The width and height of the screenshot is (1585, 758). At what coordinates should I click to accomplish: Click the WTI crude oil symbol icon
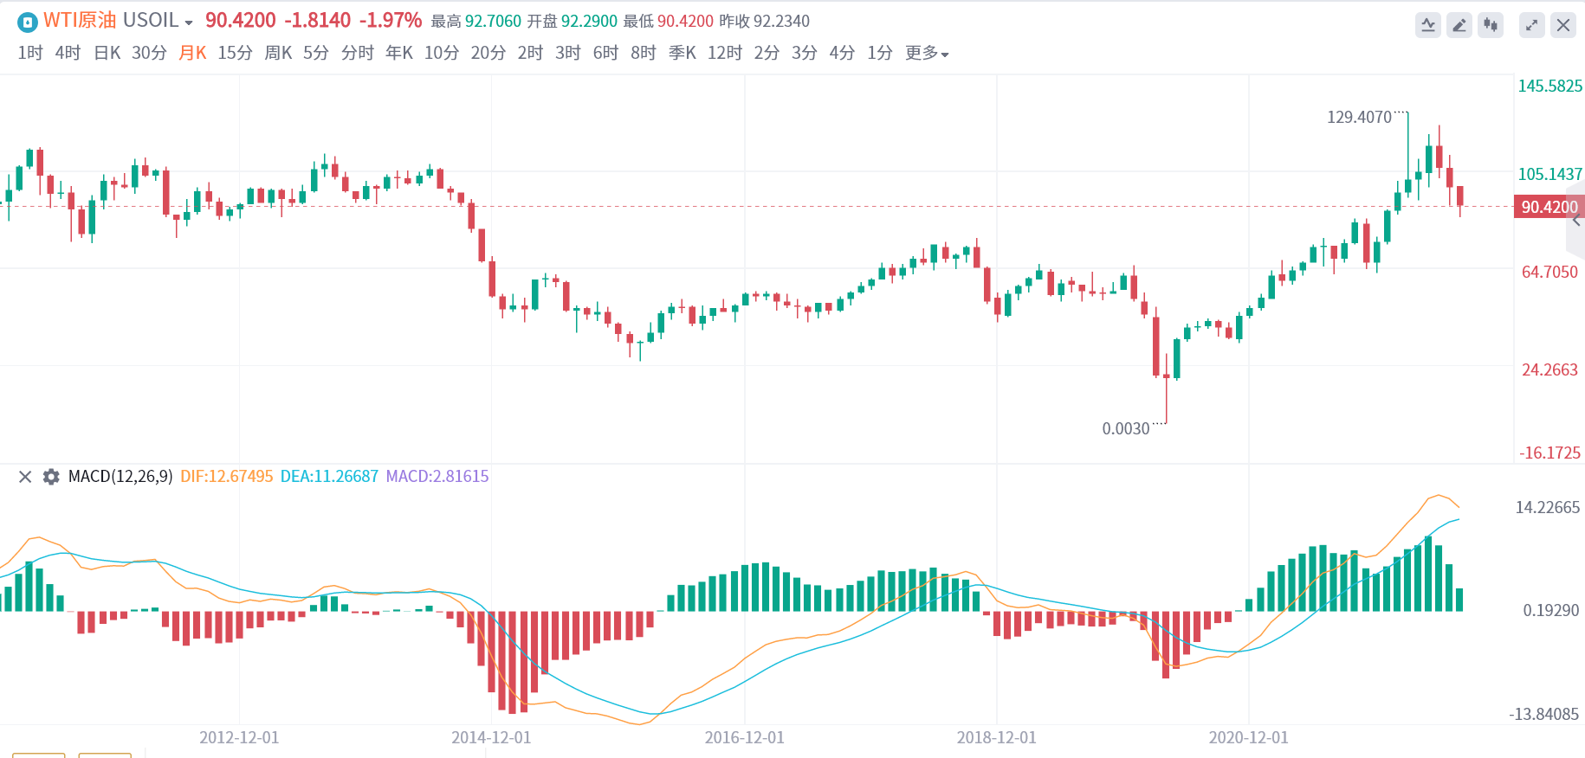point(28,22)
